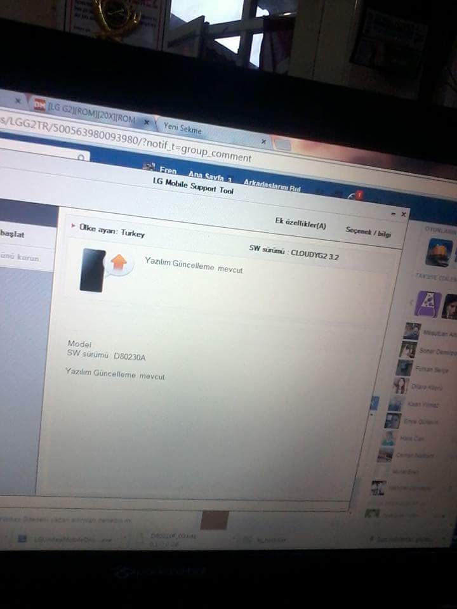Click the Facebook search magnifier icon

tap(81, 158)
